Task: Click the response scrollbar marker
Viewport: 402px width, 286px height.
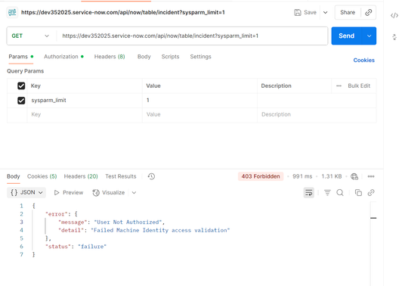Action: point(373,218)
